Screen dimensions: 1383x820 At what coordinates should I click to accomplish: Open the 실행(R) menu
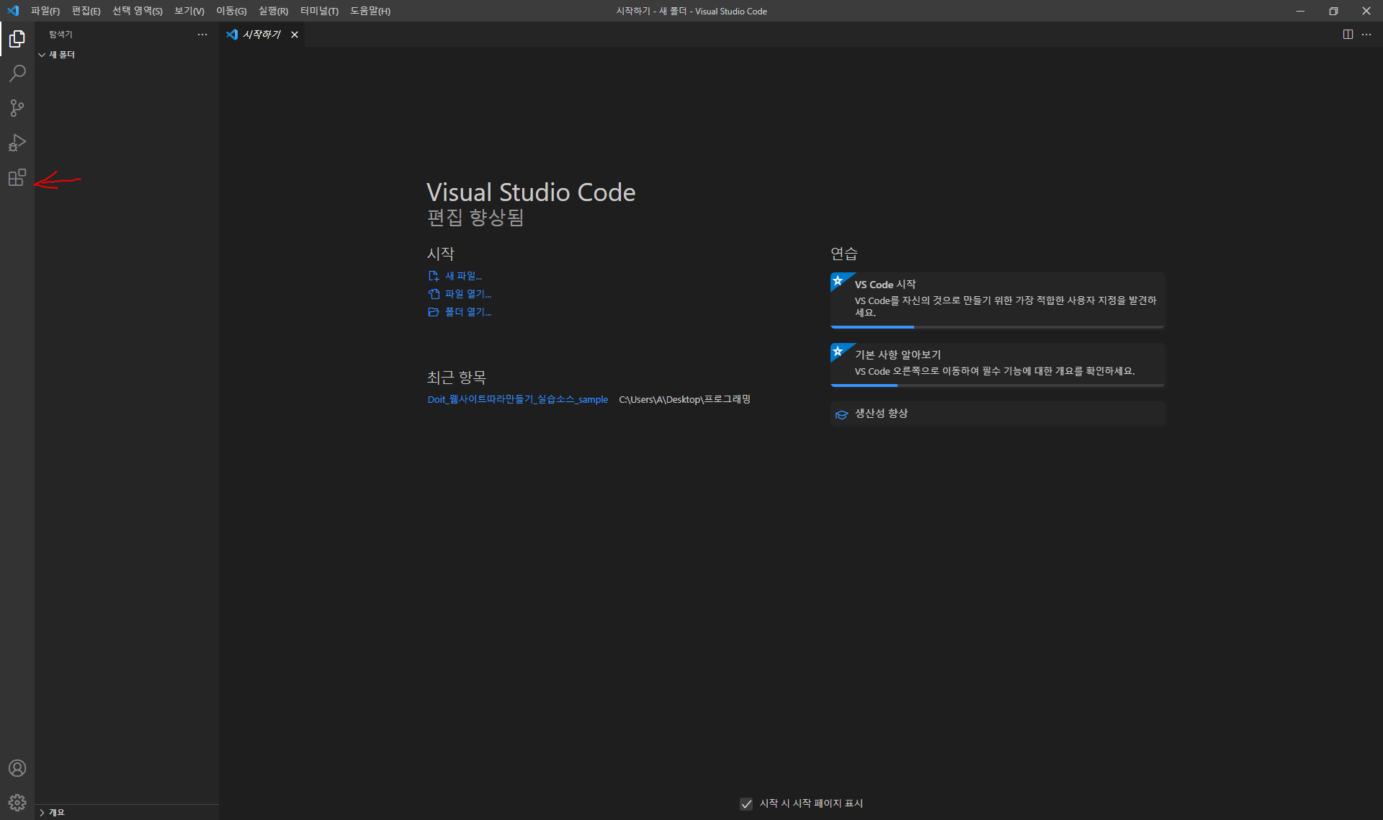click(x=273, y=11)
